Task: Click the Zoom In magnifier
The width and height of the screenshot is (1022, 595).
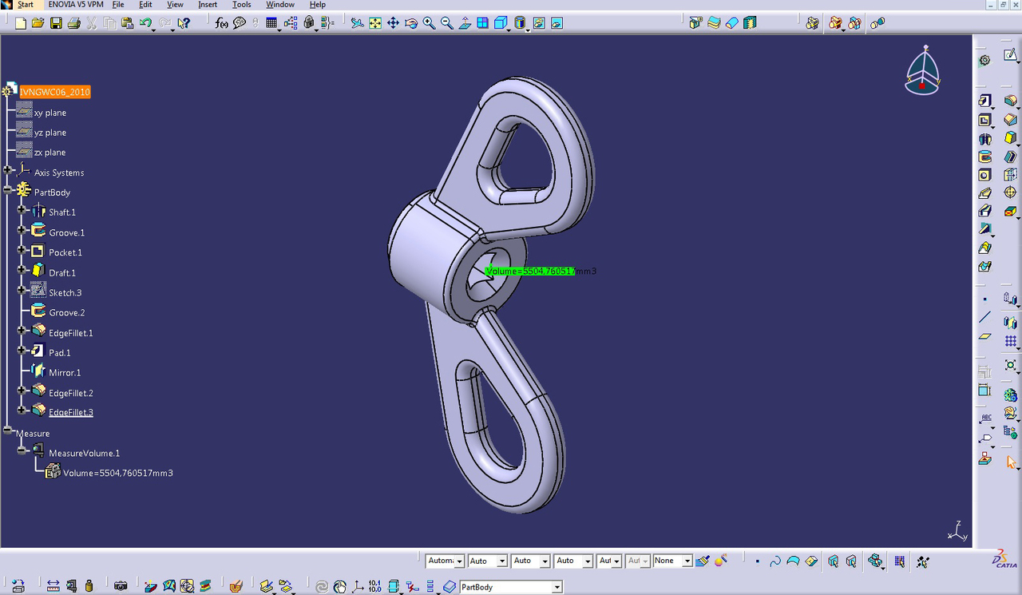Action: pyautogui.click(x=429, y=23)
